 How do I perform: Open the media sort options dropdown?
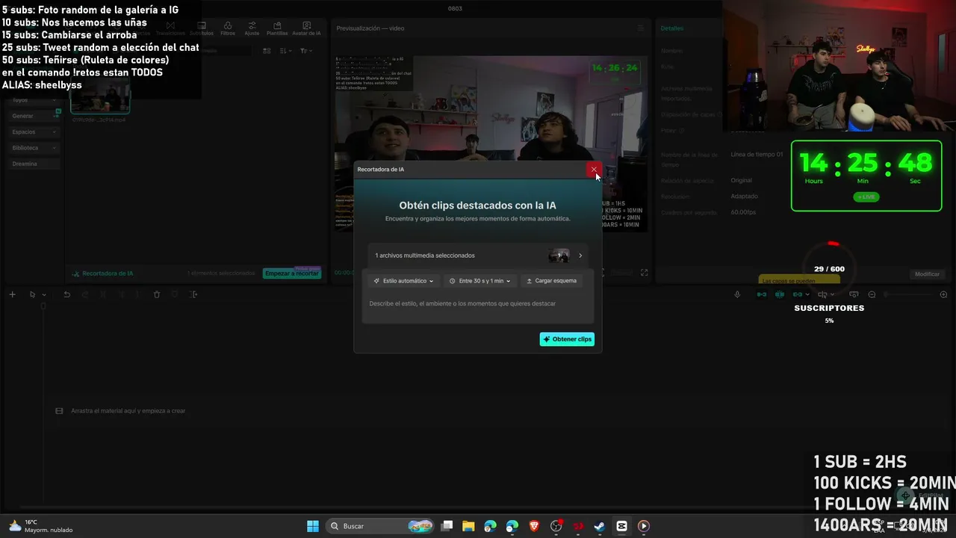click(x=285, y=51)
